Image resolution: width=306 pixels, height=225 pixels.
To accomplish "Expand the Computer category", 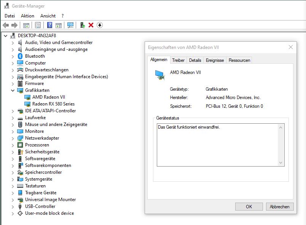I will (13, 63).
